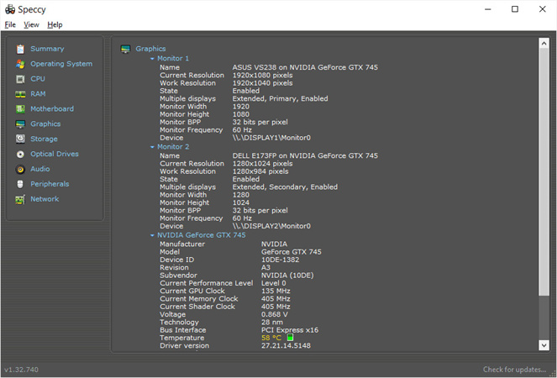Screen dimensions: 557x378
Task: Collapse the Monitor 2 section
Action: [x=153, y=147]
